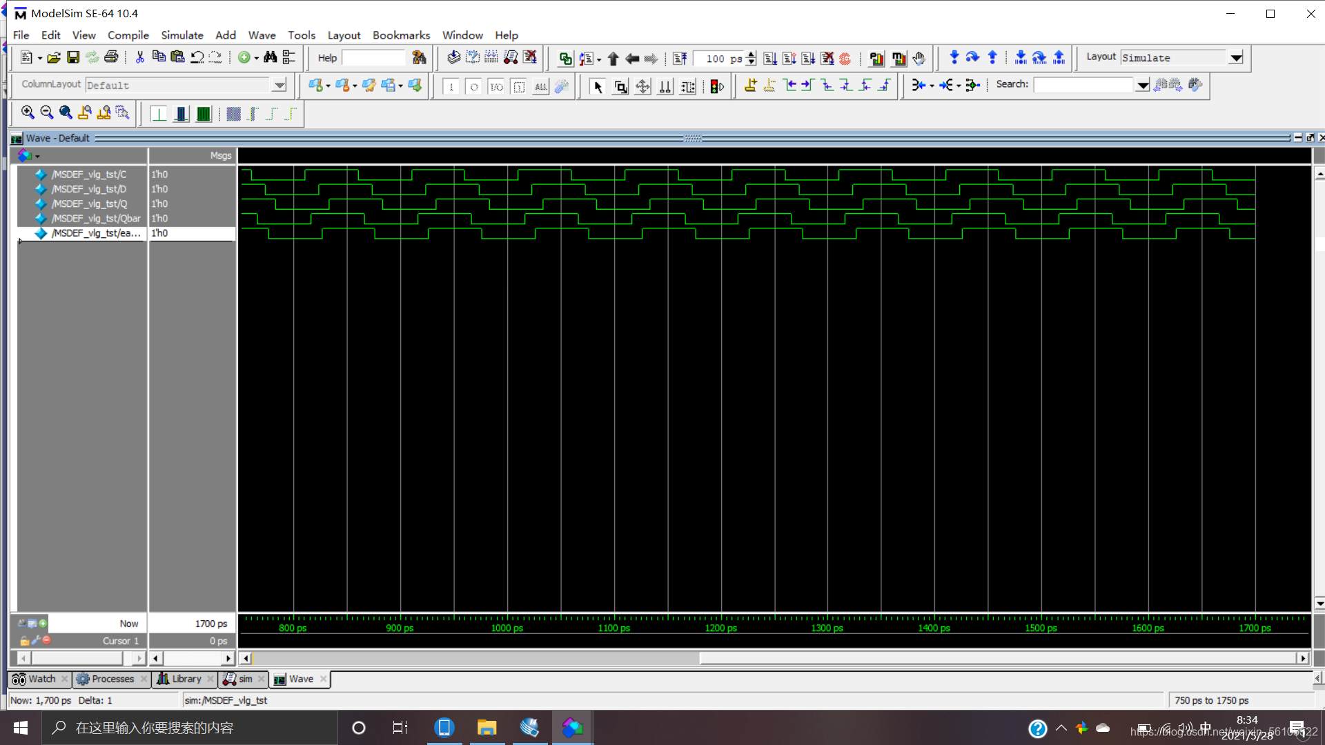Click the Pan Mode four-arrow icon
The height and width of the screenshot is (745, 1325).
(642, 87)
